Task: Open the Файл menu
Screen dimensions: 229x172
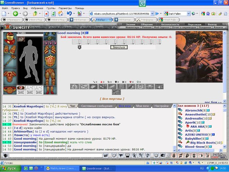Action: tap(5, 8)
